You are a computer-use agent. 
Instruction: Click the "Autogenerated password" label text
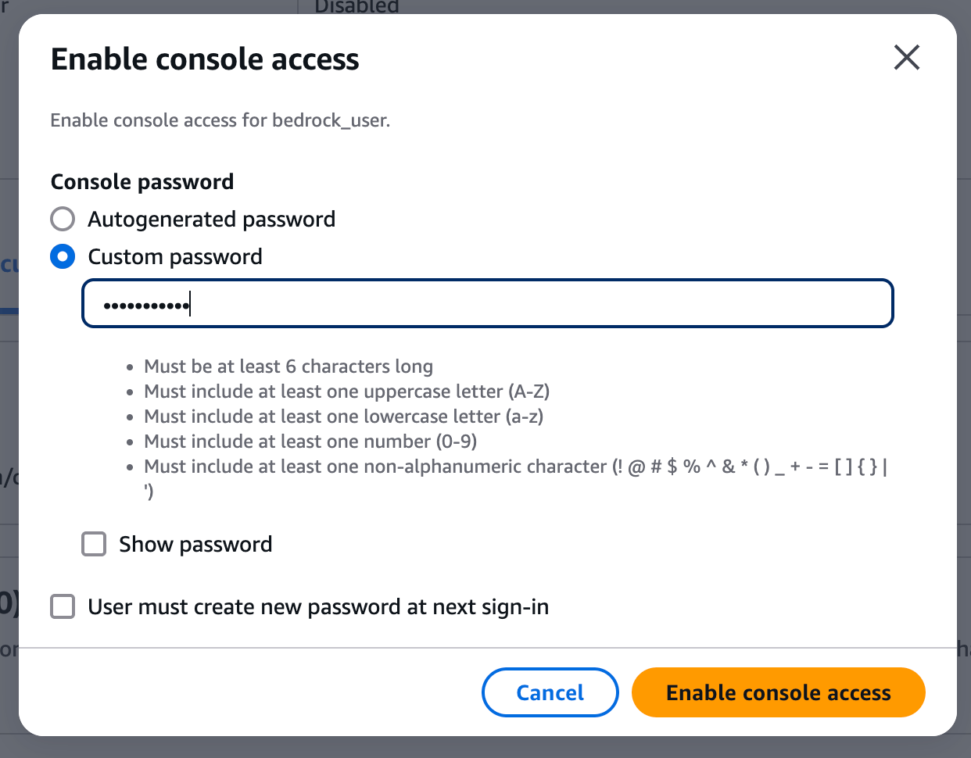[x=211, y=219]
